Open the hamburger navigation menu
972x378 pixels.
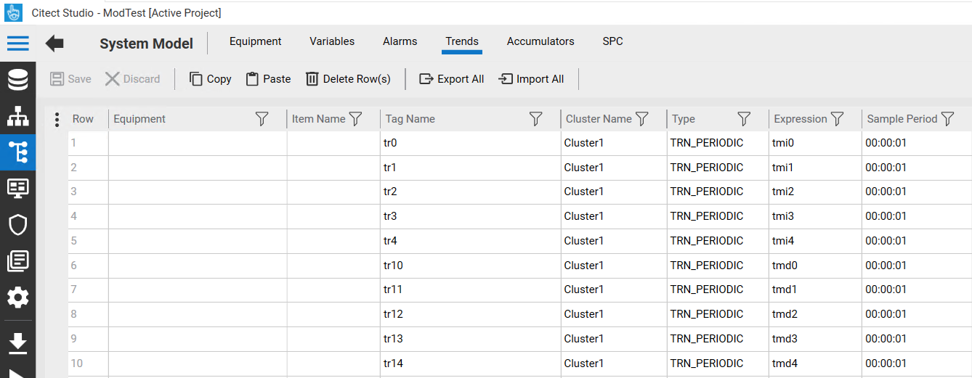(18, 44)
